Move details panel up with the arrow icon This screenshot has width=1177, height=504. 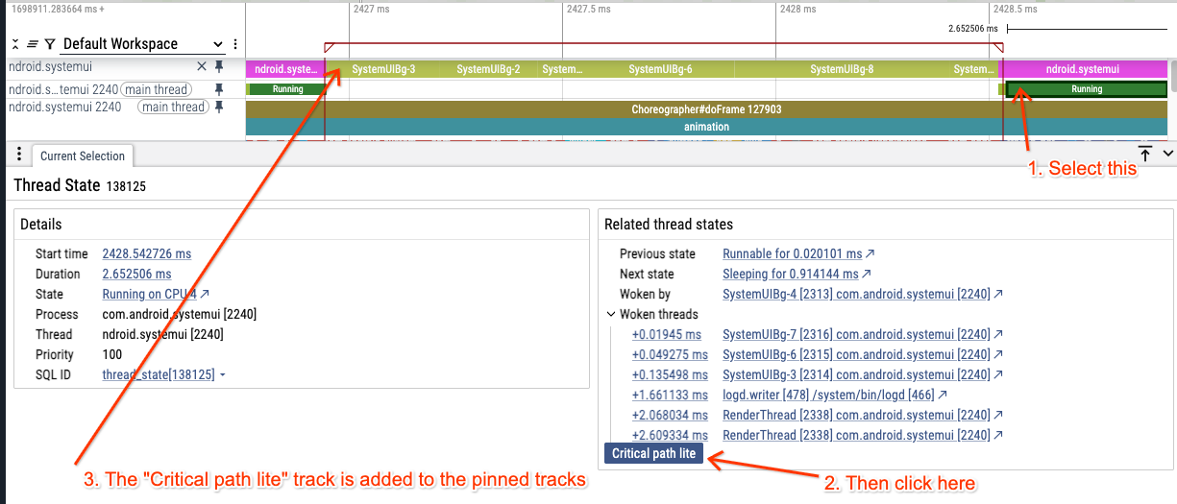coord(1145,154)
